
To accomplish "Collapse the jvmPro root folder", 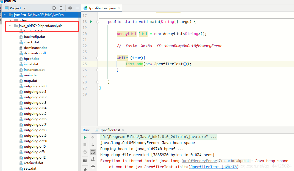I will tap(5, 15).
